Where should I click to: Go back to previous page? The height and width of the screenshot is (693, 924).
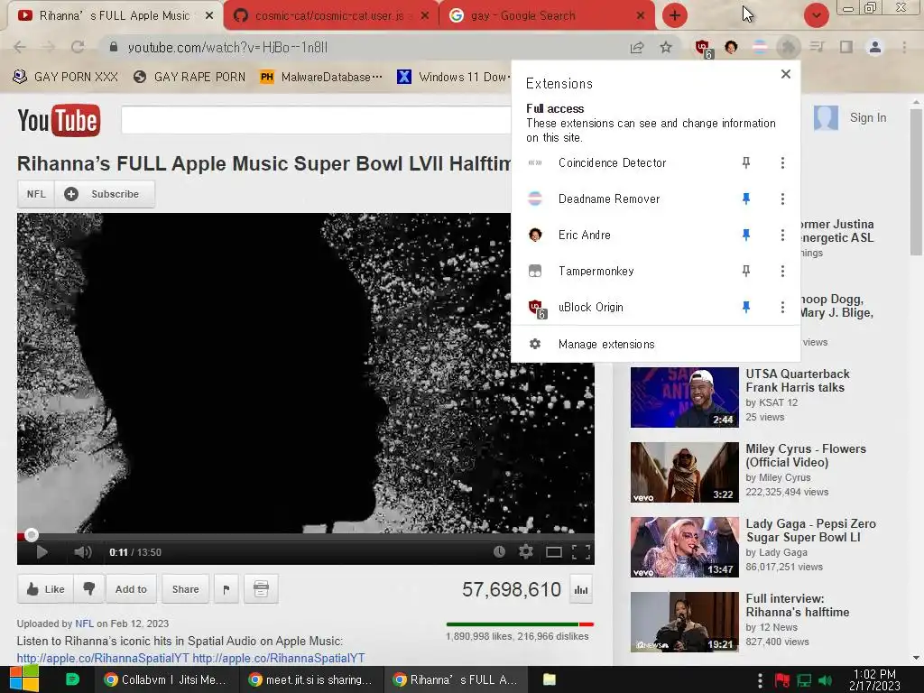[x=20, y=47]
